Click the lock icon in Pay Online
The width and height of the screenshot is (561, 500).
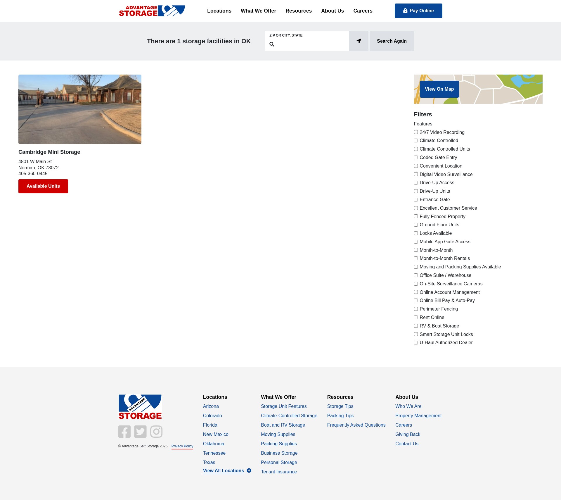pyautogui.click(x=405, y=11)
